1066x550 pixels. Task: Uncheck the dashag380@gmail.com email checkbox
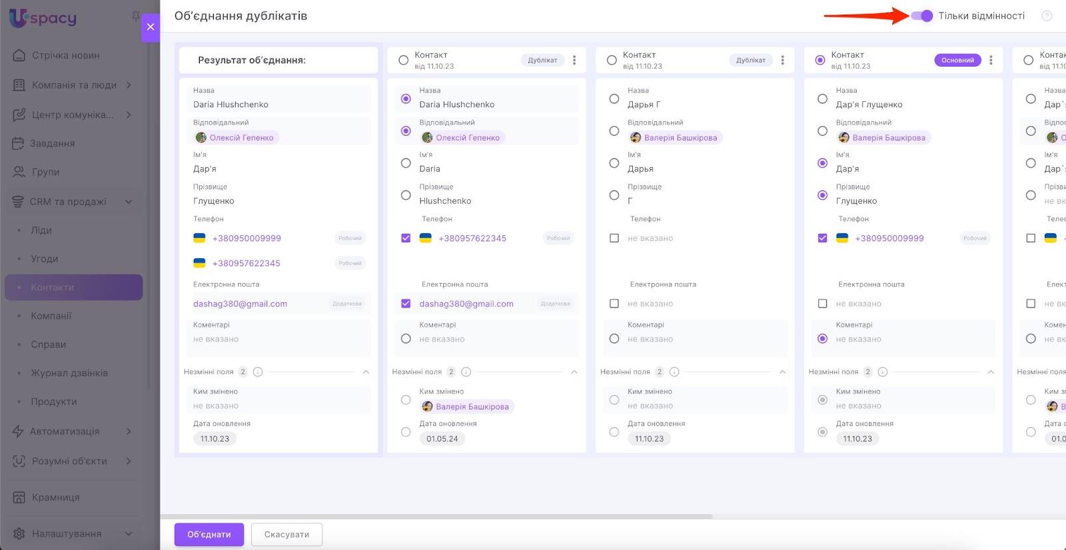coord(406,304)
